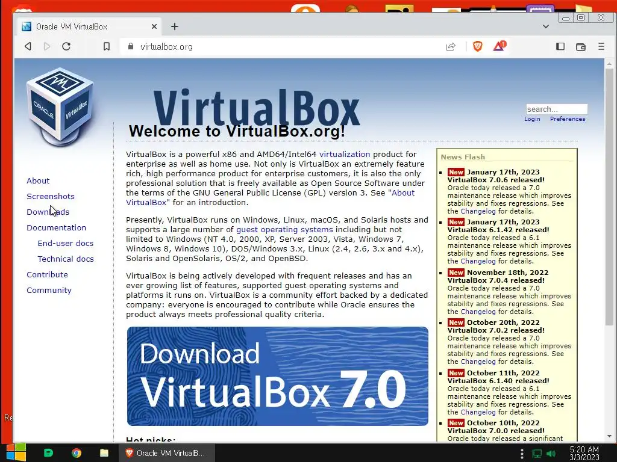Open Changelog link for VirtualBox 6.1.40

[x=478, y=412]
